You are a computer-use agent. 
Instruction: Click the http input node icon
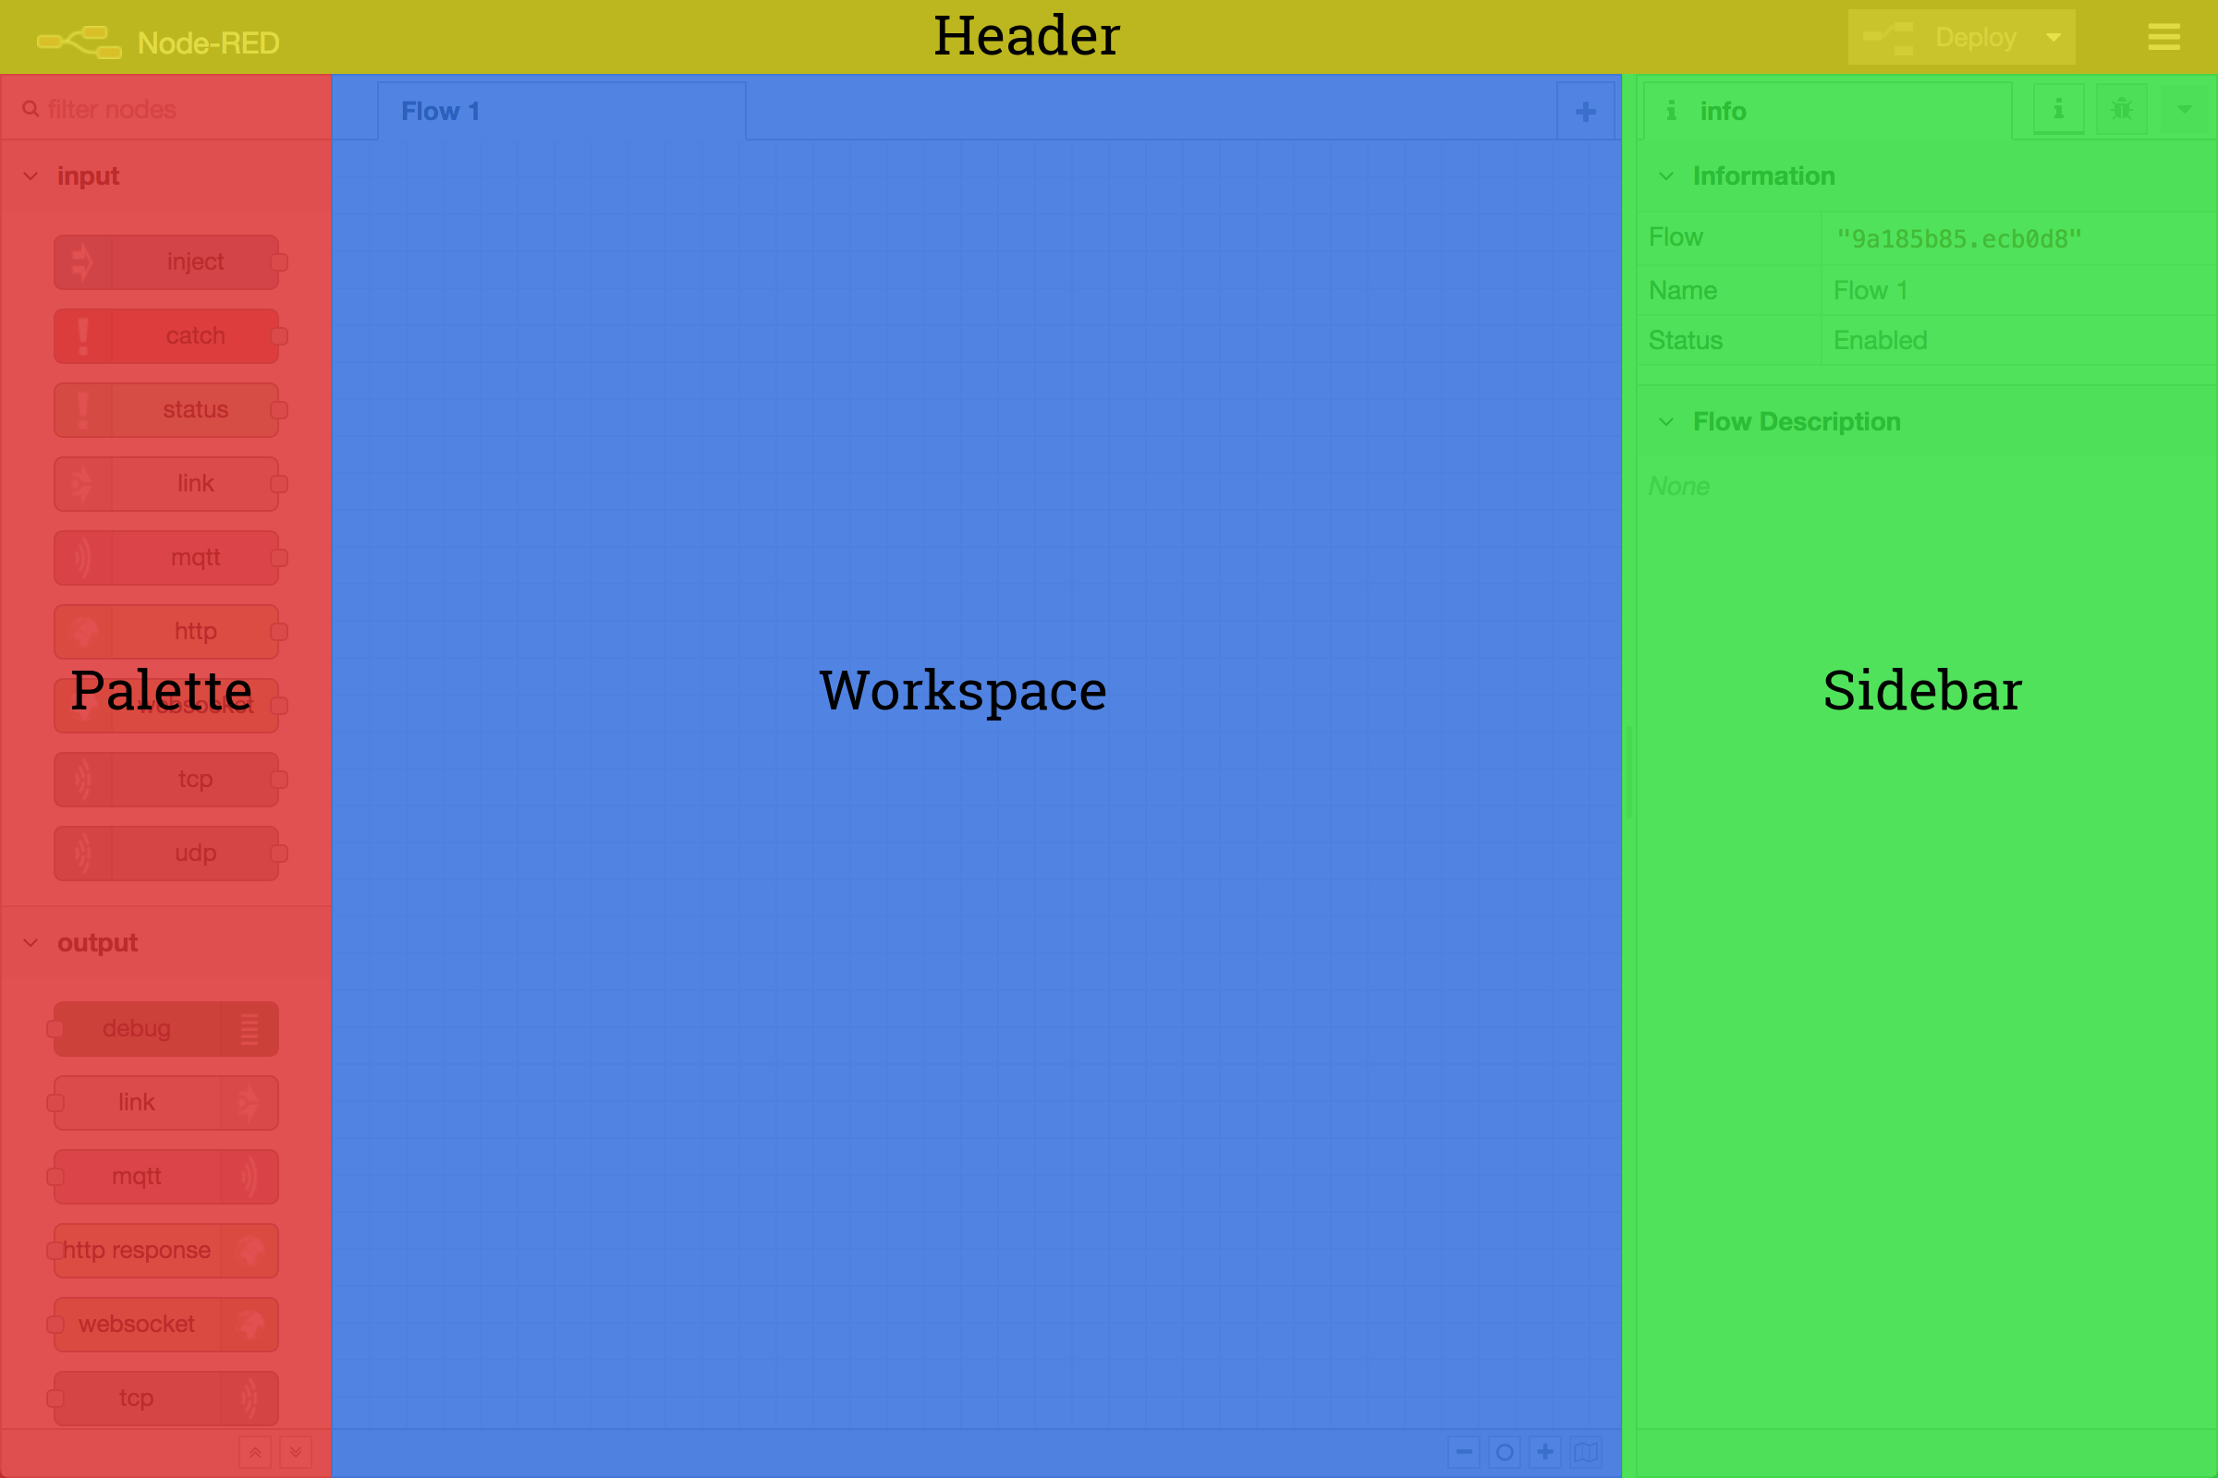click(82, 630)
